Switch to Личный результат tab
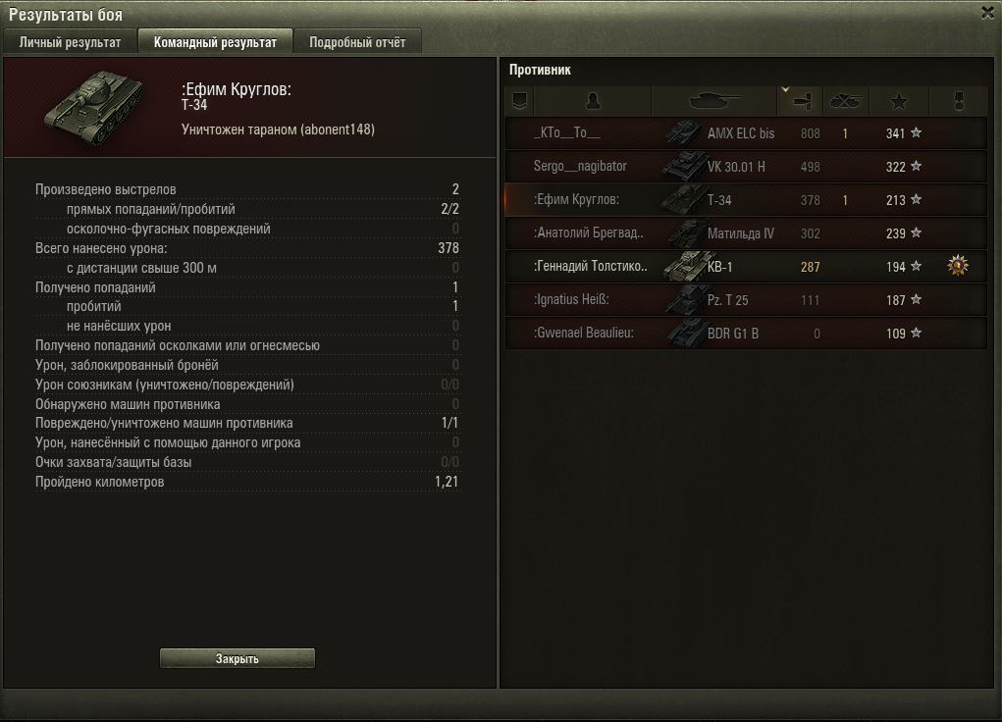 [x=70, y=42]
